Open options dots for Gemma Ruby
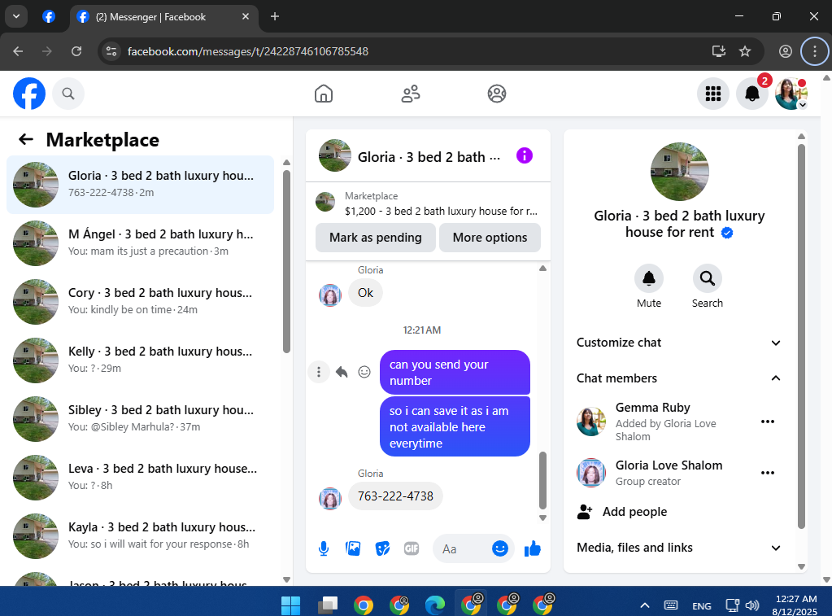This screenshot has height=616, width=832. point(767,422)
